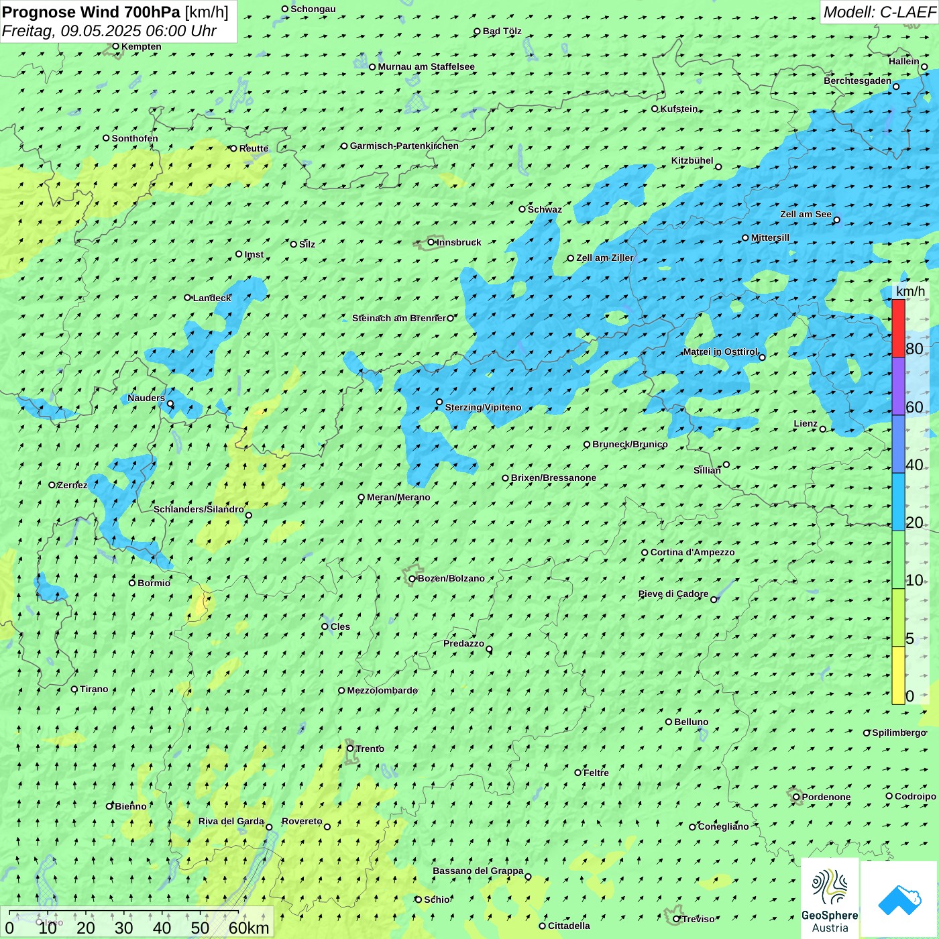939x939 pixels.
Task: Select the yellow 0–5 km/h legend band
Action: 898,675
